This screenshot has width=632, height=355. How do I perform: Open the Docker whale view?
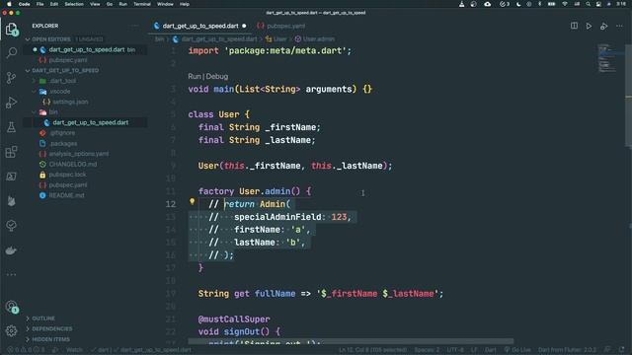11,250
